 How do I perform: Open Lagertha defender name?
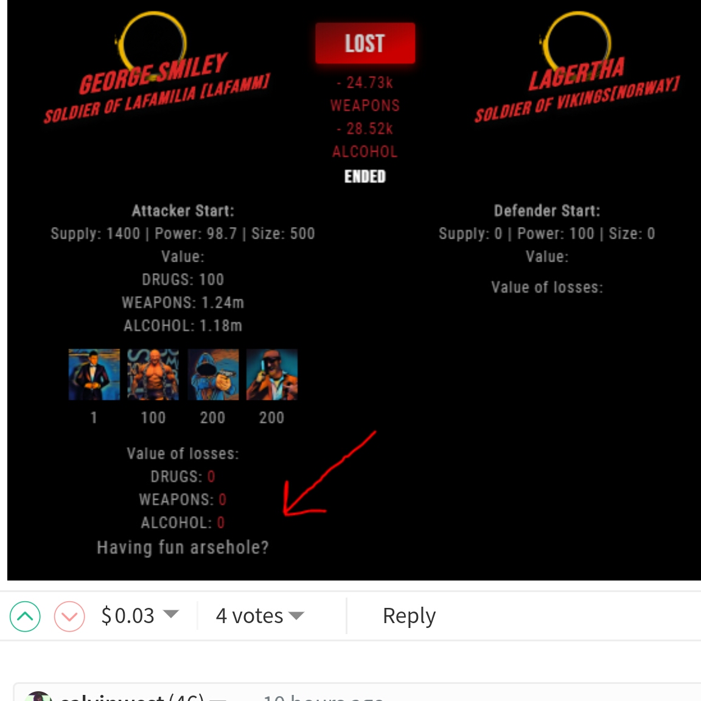click(577, 74)
